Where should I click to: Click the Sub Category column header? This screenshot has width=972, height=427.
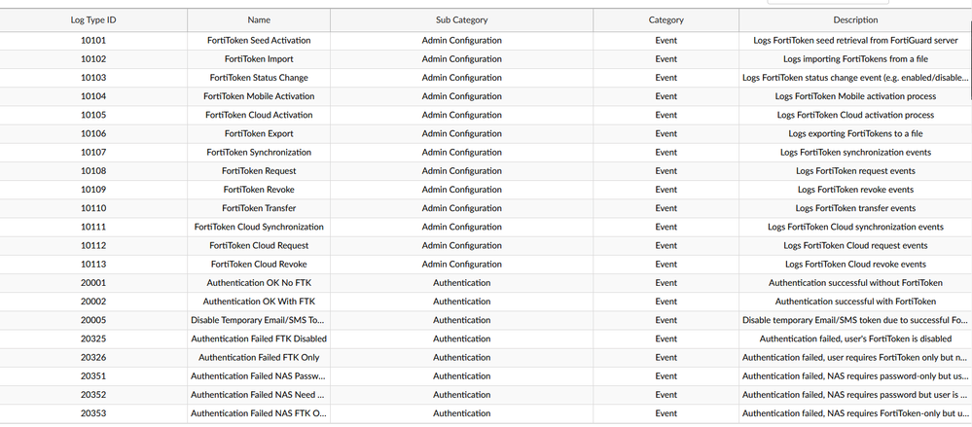[461, 19]
